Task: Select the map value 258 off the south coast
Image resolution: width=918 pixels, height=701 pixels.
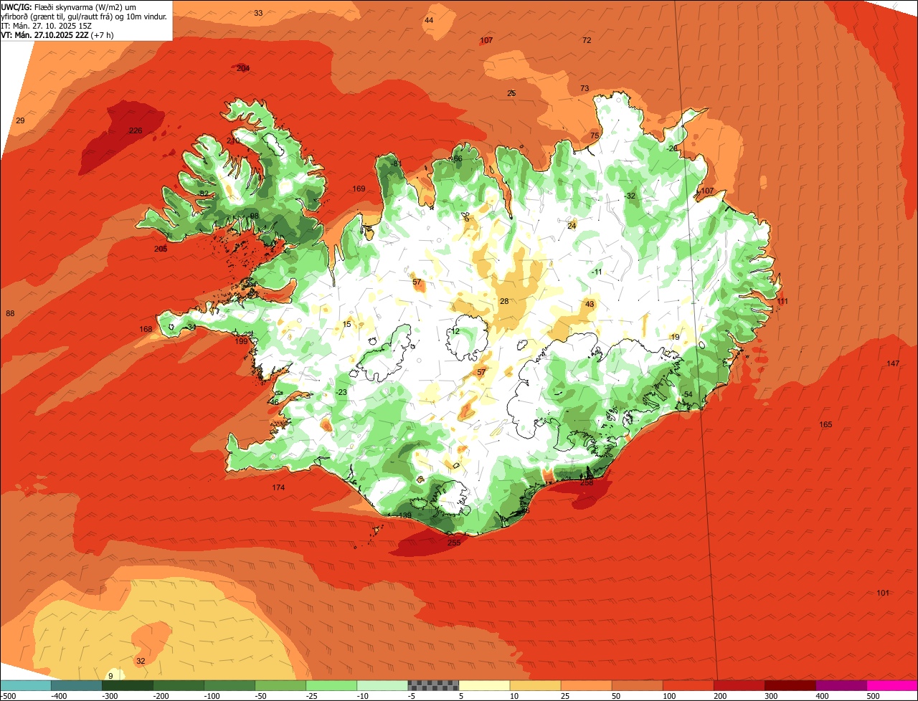Action: click(587, 482)
